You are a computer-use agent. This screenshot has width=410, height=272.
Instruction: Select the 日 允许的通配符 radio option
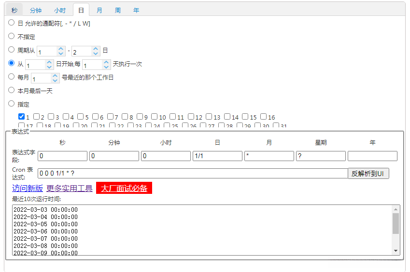coord(11,23)
